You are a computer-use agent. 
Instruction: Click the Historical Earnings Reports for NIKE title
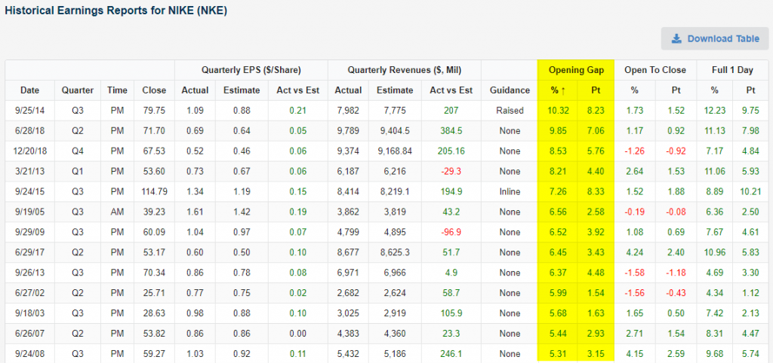116,11
